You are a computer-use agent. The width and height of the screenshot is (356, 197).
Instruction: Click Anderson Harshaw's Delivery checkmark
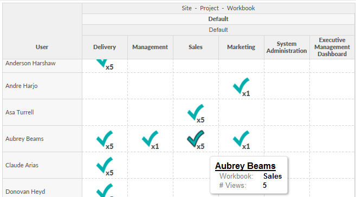point(102,63)
